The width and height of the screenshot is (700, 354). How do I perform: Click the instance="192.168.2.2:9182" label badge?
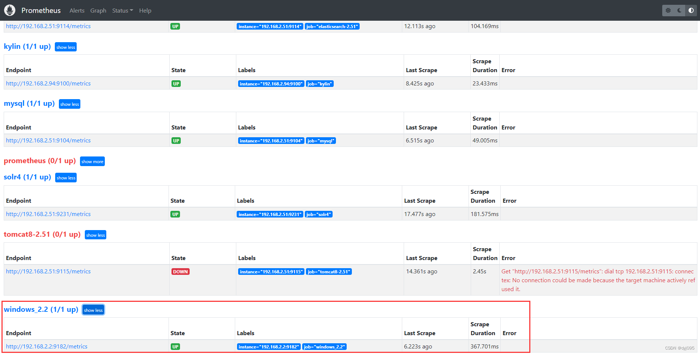coord(269,347)
